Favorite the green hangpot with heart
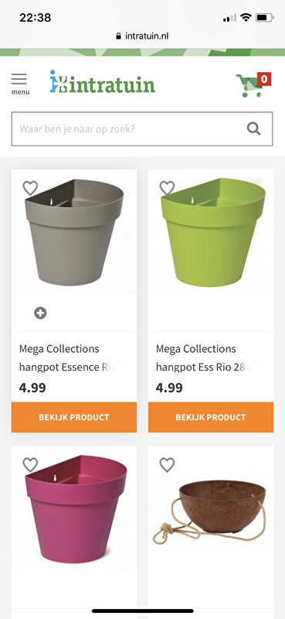 pos(167,188)
